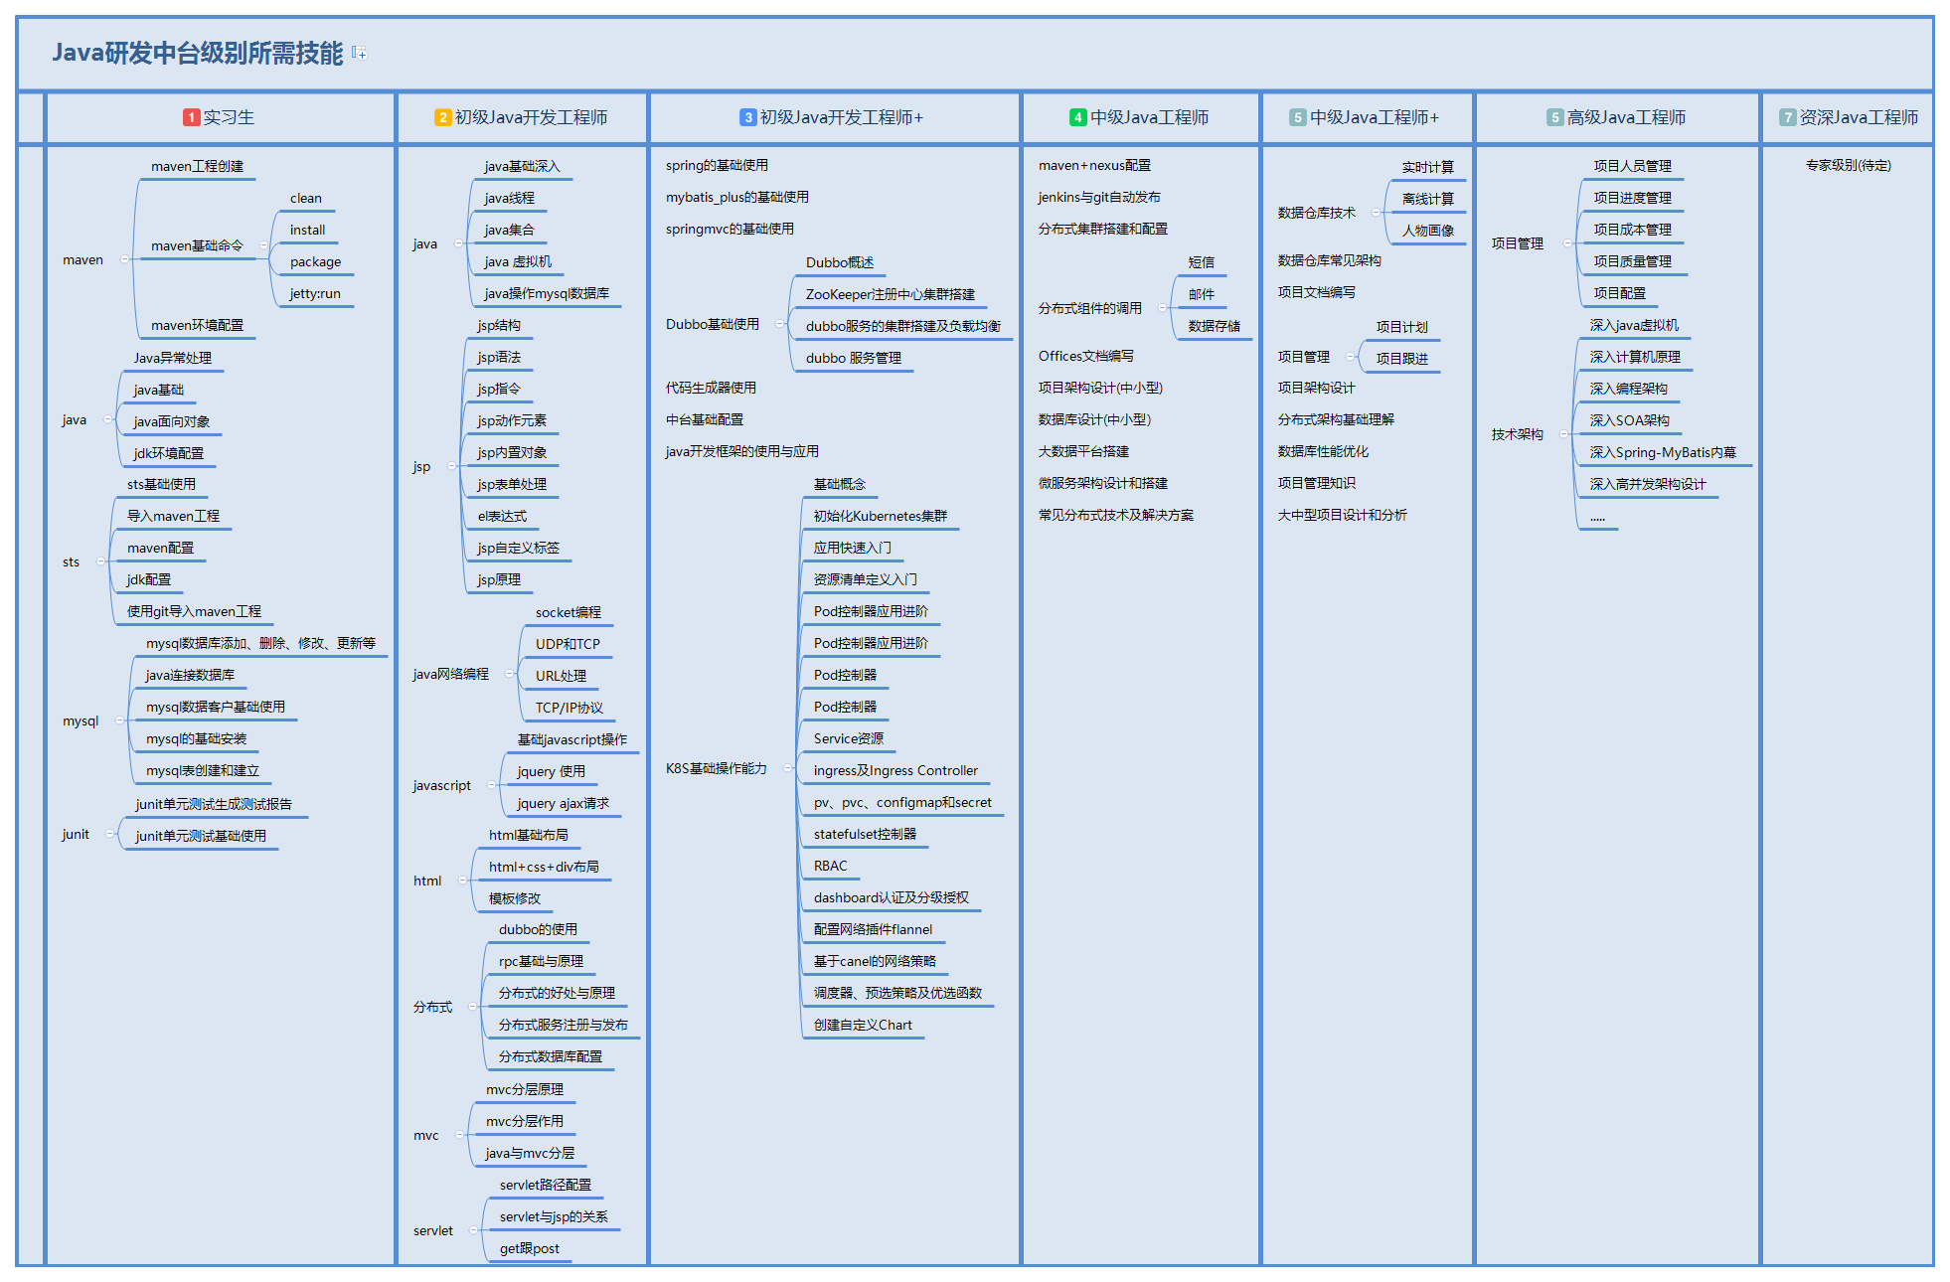Click the table-add icon beside the title
The width and height of the screenshot is (1950, 1282).
pyautogui.click(x=359, y=54)
